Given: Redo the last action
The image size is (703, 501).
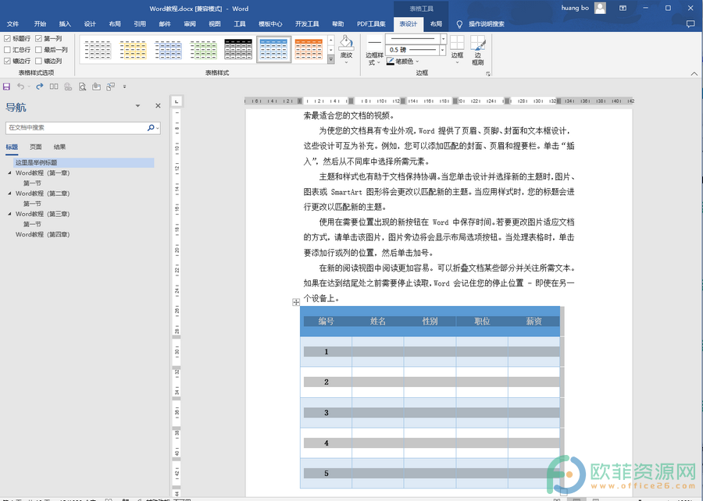Looking at the screenshot, I should (x=40, y=87).
